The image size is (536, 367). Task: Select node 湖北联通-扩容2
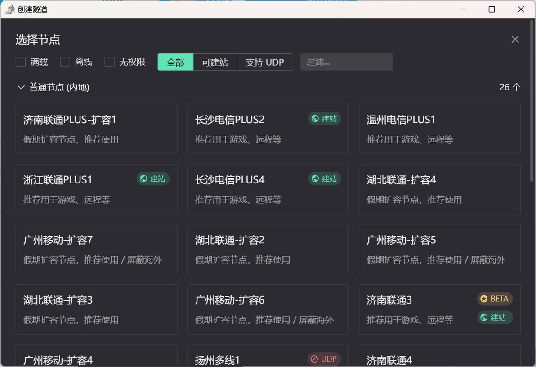click(268, 249)
